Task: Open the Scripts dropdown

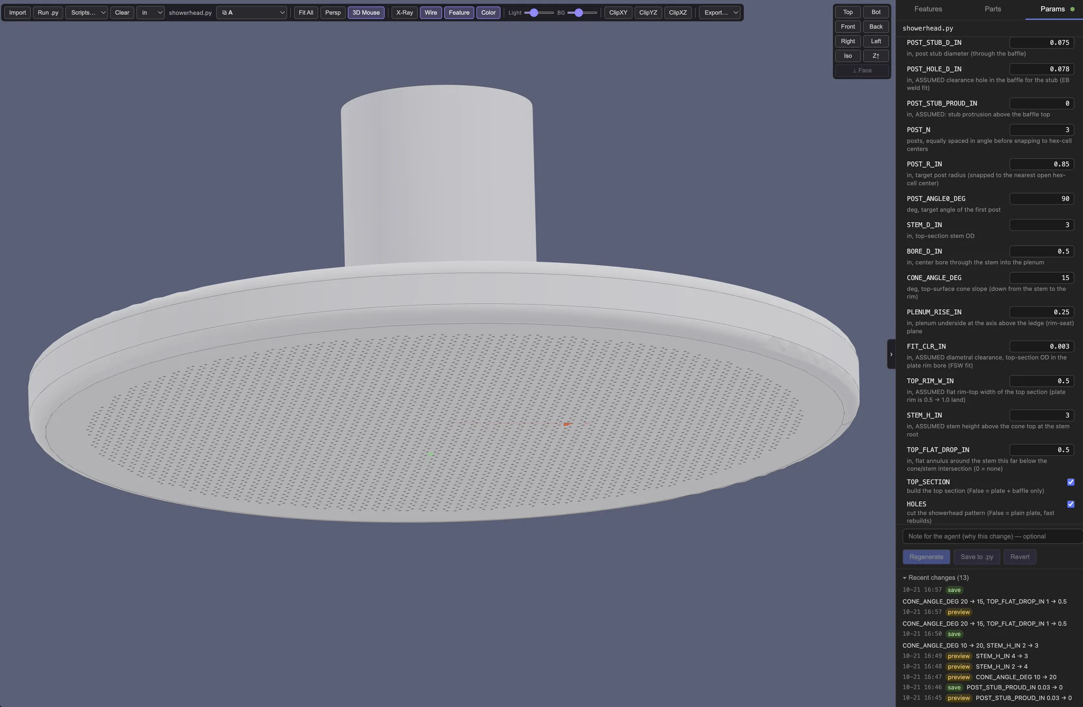Action: pyautogui.click(x=87, y=13)
